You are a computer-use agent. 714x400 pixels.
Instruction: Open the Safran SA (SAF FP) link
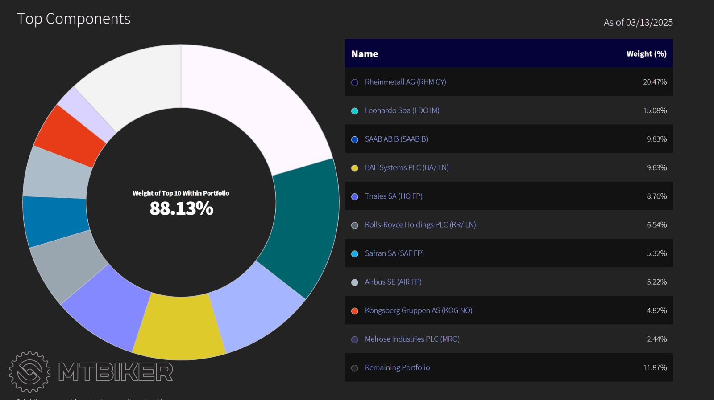[x=394, y=253]
